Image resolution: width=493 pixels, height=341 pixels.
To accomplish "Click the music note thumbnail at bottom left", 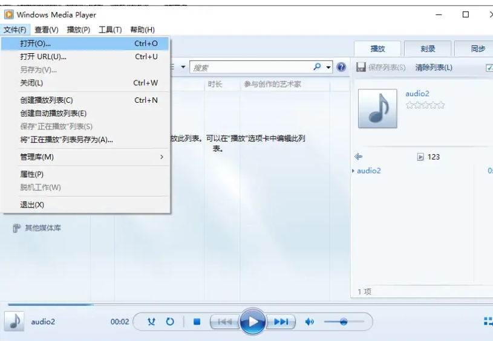I will [14, 321].
